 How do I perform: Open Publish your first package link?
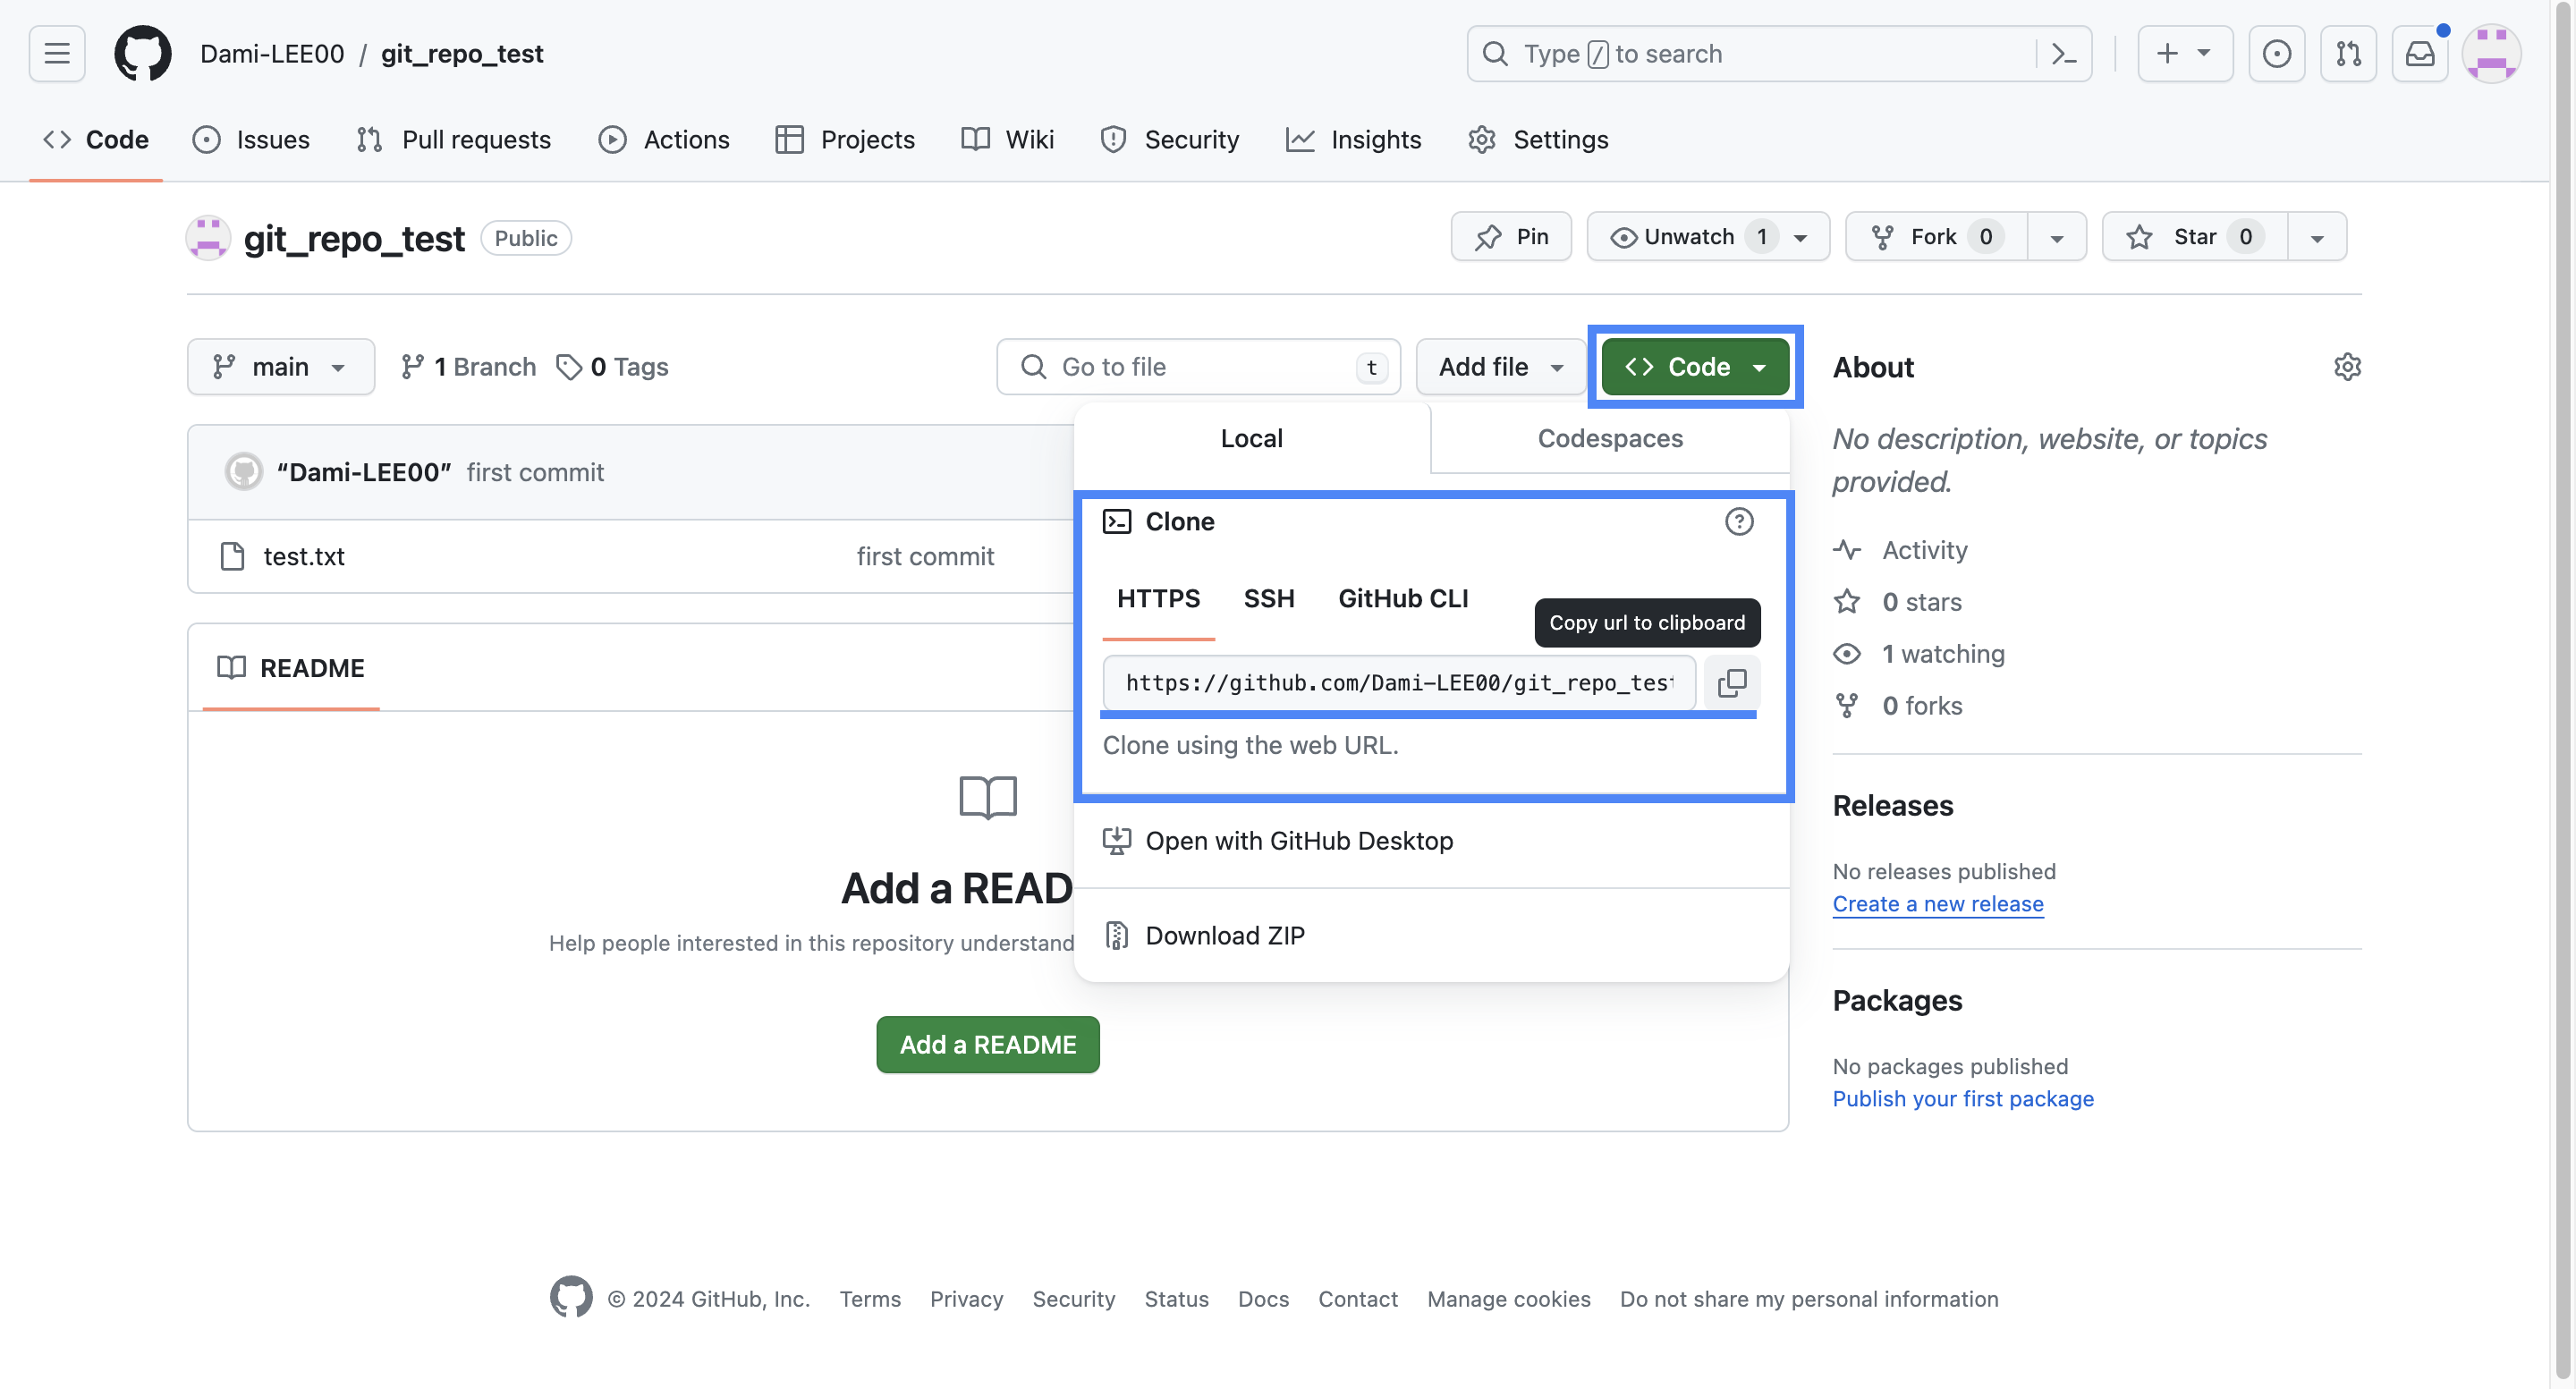(x=1963, y=1098)
